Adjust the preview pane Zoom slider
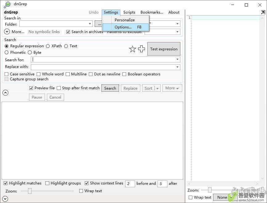This screenshot has height=203, width=267. pyautogui.click(x=210, y=190)
